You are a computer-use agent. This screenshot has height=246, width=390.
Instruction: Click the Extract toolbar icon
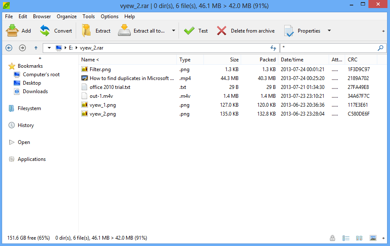tap(86, 30)
